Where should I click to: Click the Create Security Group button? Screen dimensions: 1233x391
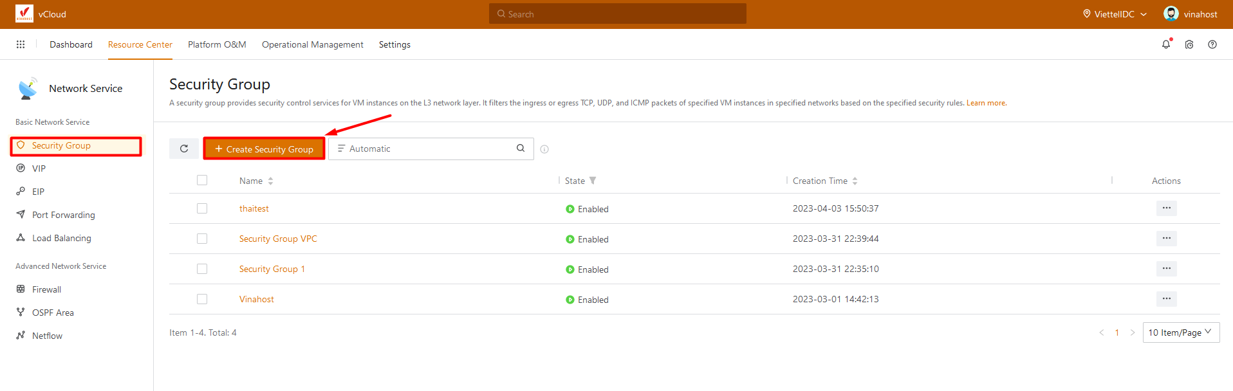[x=264, y=149]
